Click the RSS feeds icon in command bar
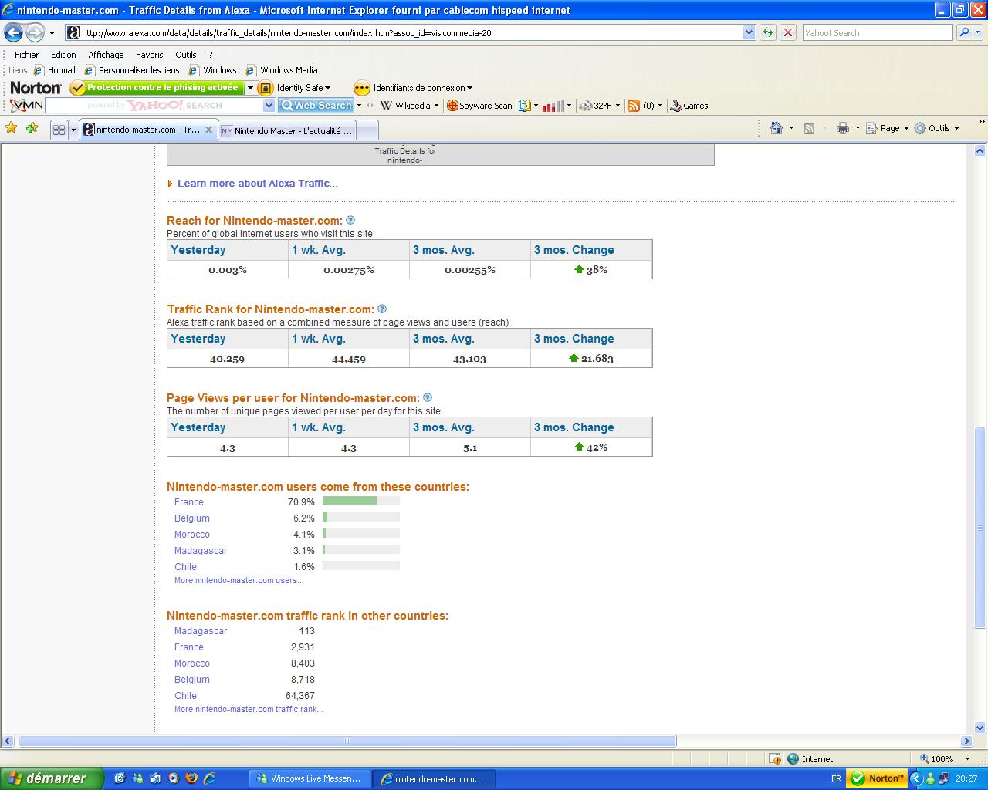The image size is (988, 790). click(x=809, y=128)
